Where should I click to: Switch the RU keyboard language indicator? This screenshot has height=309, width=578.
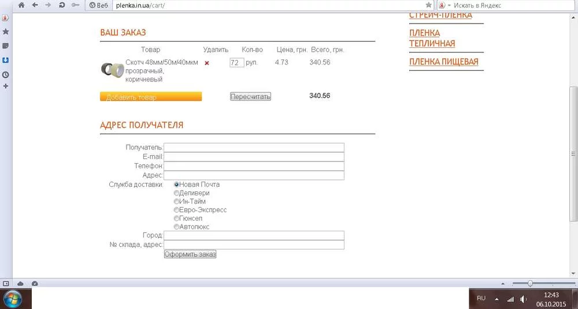(x=481, y=298)
